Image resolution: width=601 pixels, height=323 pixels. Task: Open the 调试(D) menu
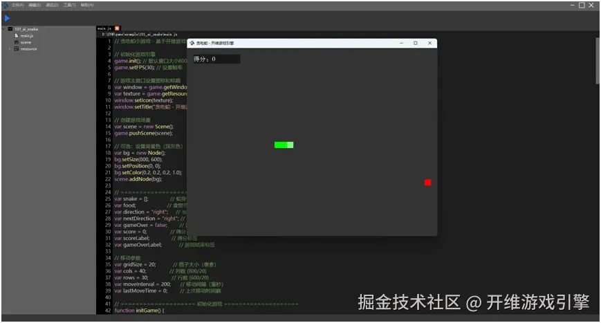tap(52, 5)
